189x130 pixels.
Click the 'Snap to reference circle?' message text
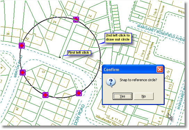(x=138, y=80)
